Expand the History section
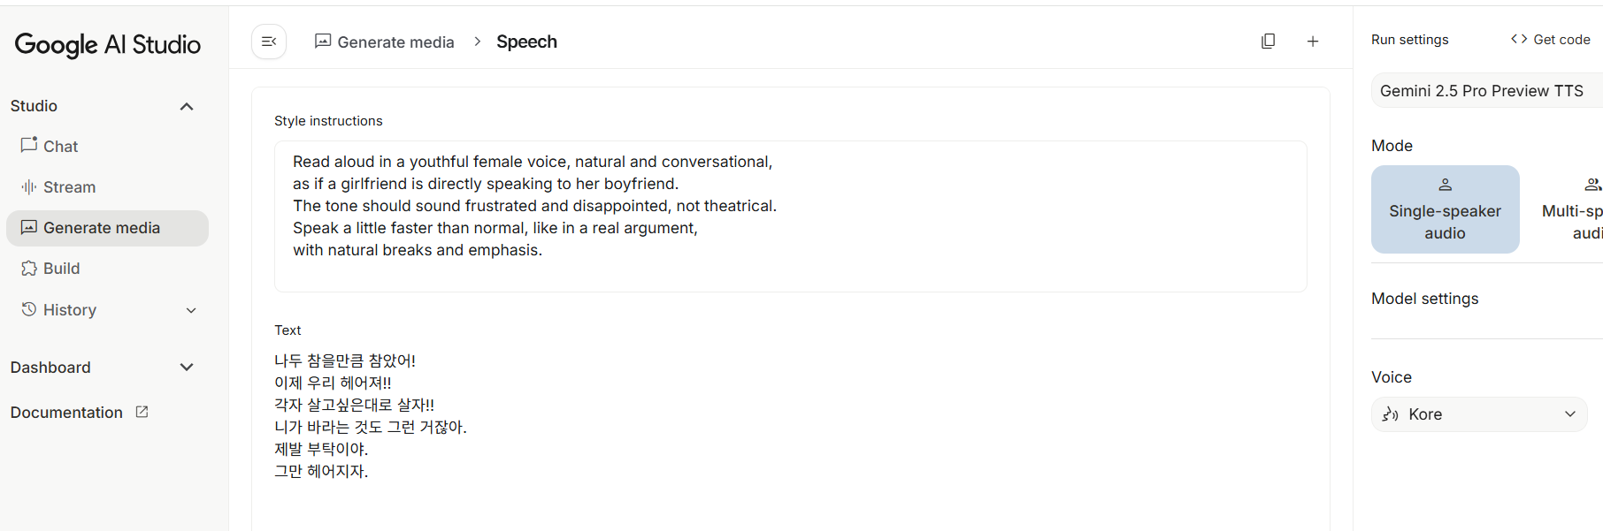1603x531 pixels. point(191,310)
